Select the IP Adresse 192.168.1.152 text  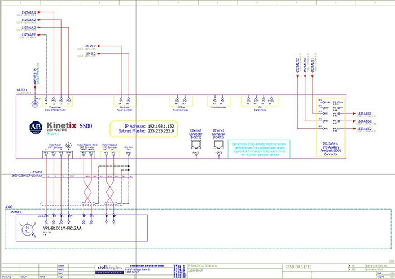(149, 126)
